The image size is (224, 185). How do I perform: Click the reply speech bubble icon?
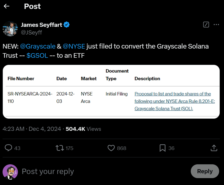[x=9, y=148]
